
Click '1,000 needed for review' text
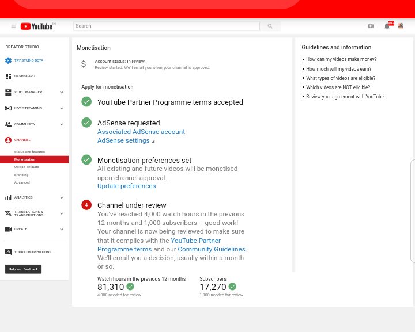click(x=221, y=295)
